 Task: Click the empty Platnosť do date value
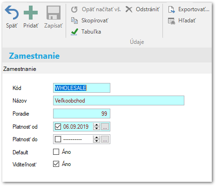pyautogui.click(x=73, y=139)
